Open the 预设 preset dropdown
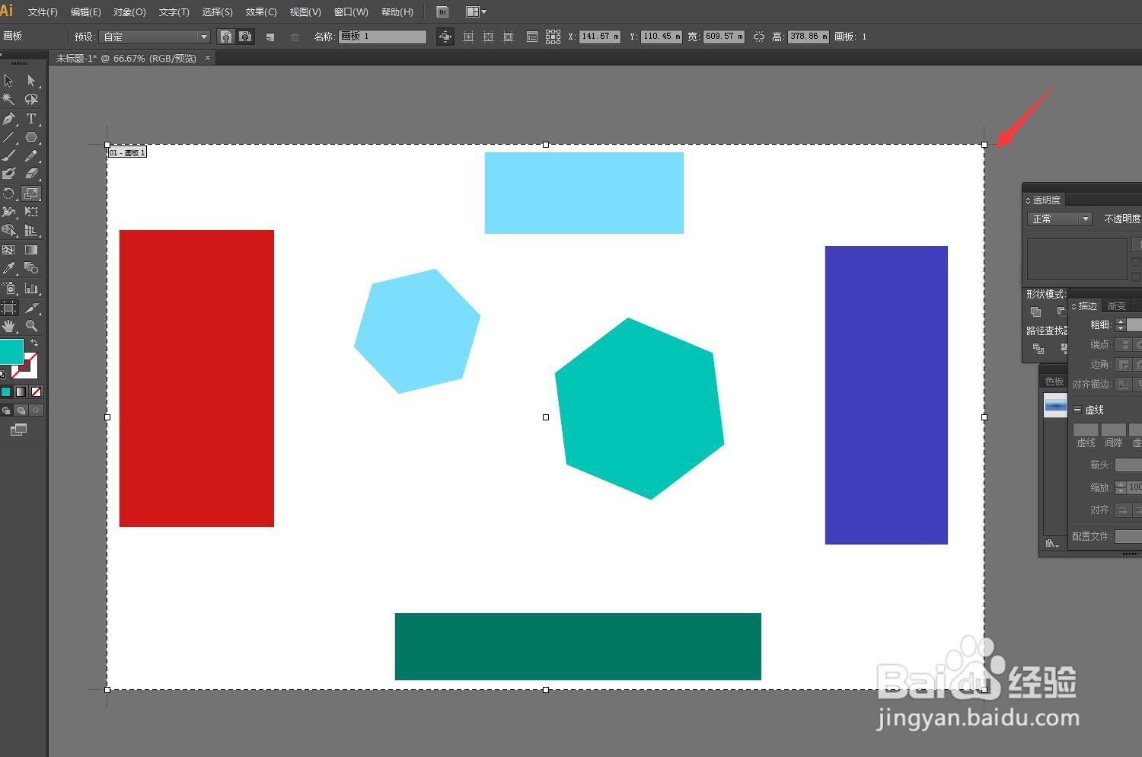 click(x=155, y=37)
